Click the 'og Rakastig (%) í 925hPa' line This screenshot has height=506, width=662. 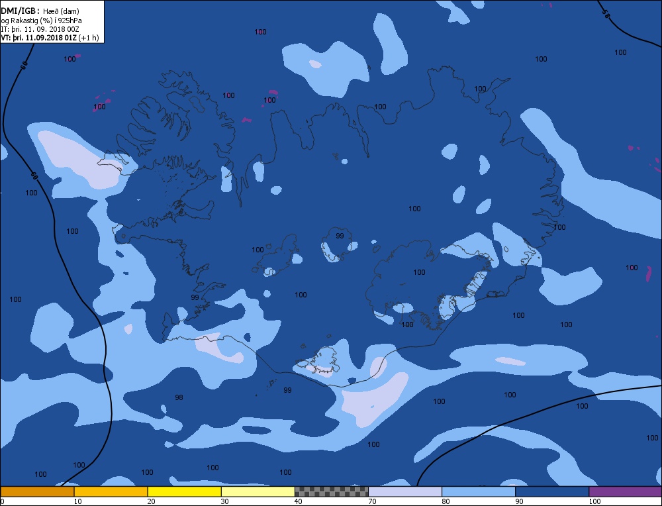pos(41,21)
